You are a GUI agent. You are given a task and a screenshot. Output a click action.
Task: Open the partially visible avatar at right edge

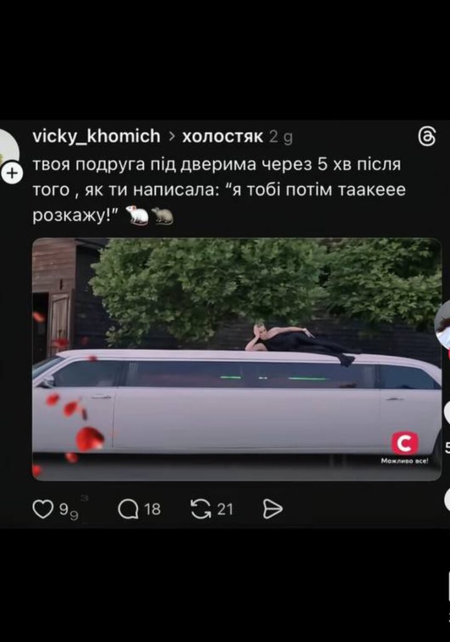442,325
